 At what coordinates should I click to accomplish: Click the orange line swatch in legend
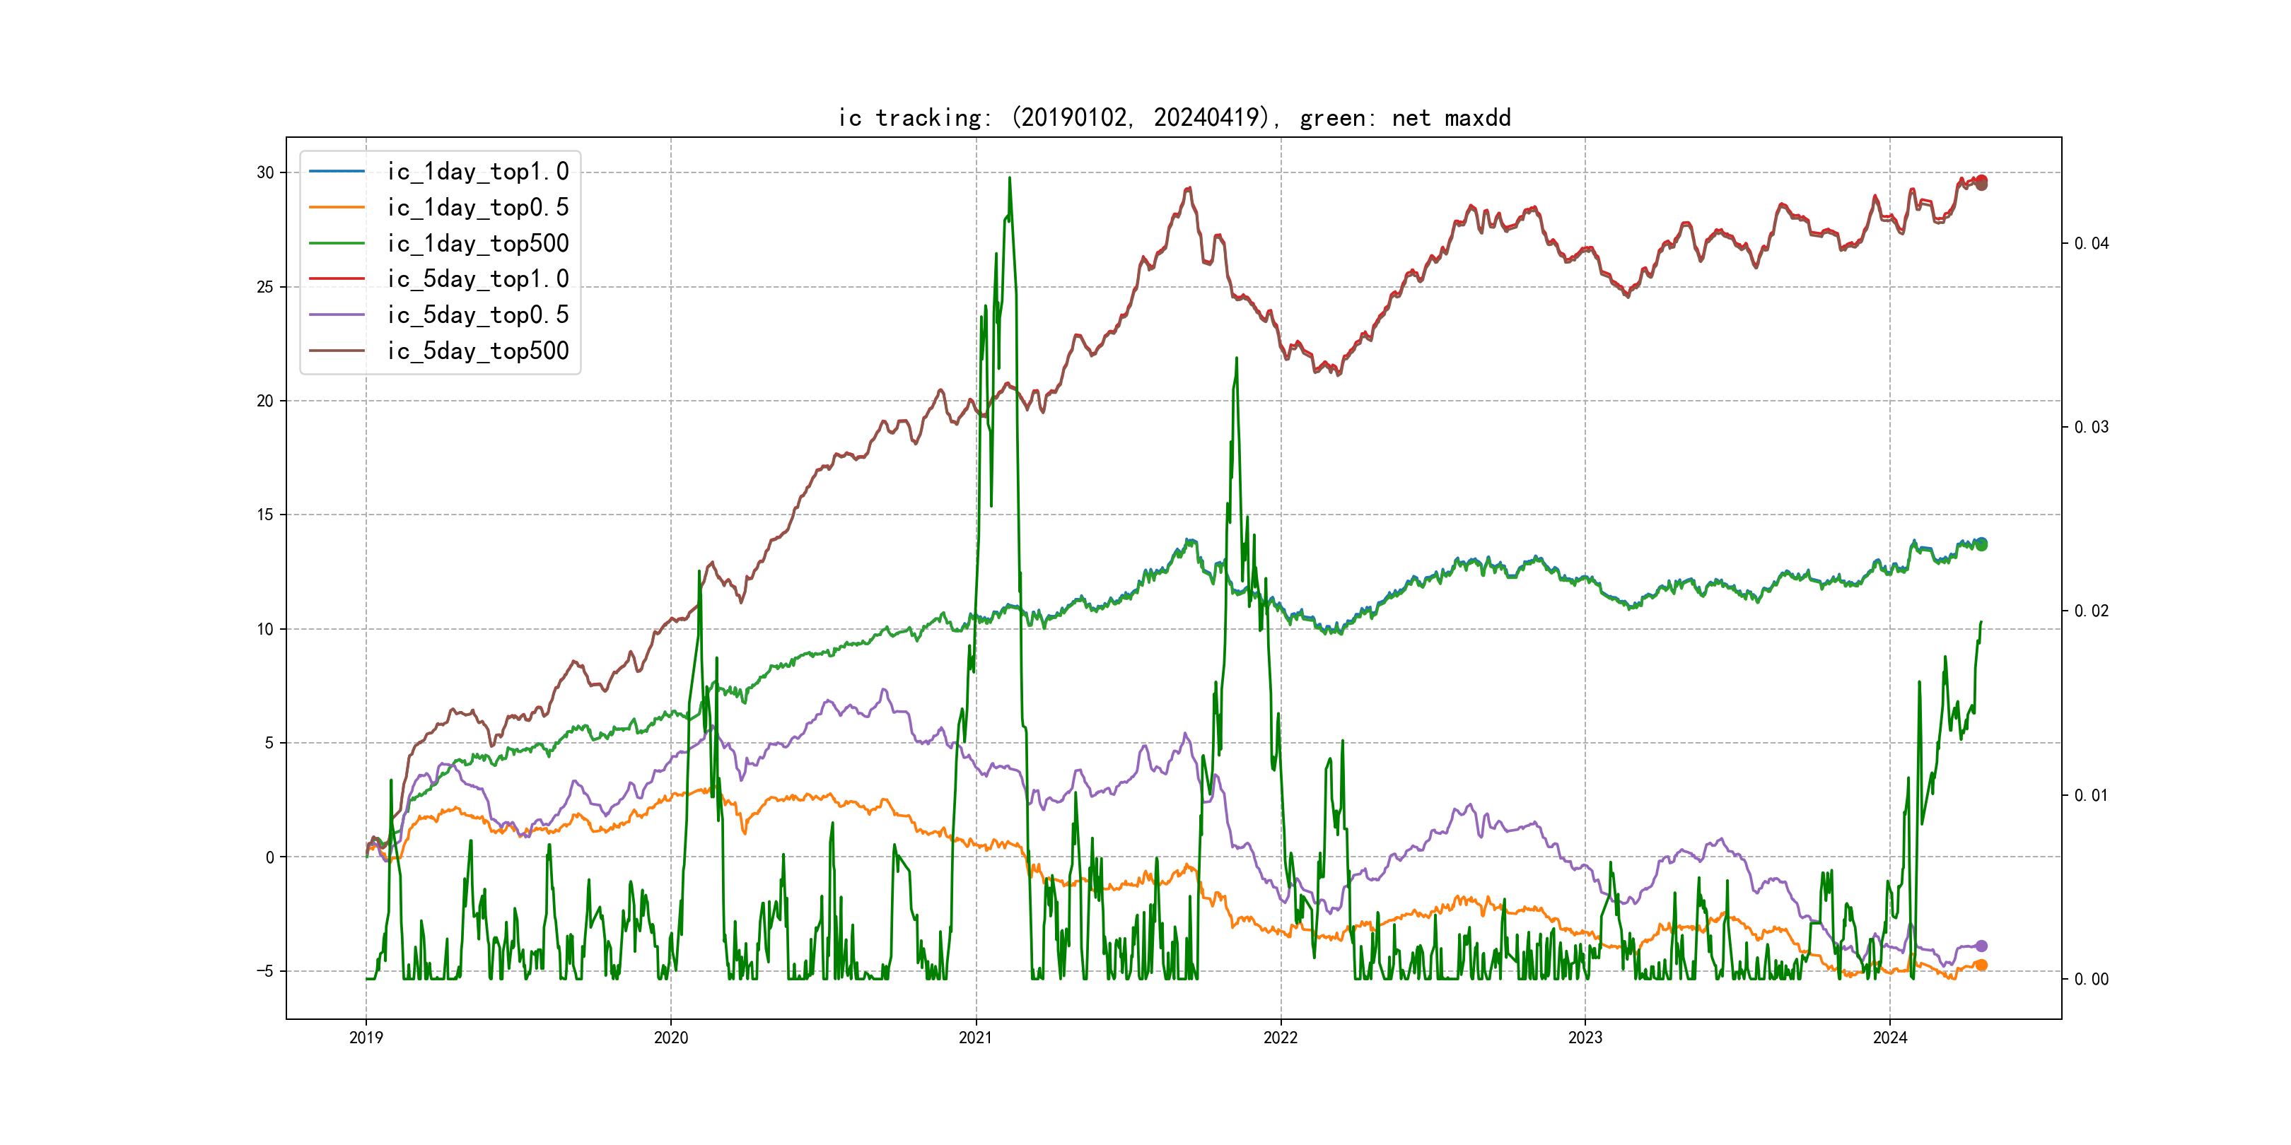[337, 207]
